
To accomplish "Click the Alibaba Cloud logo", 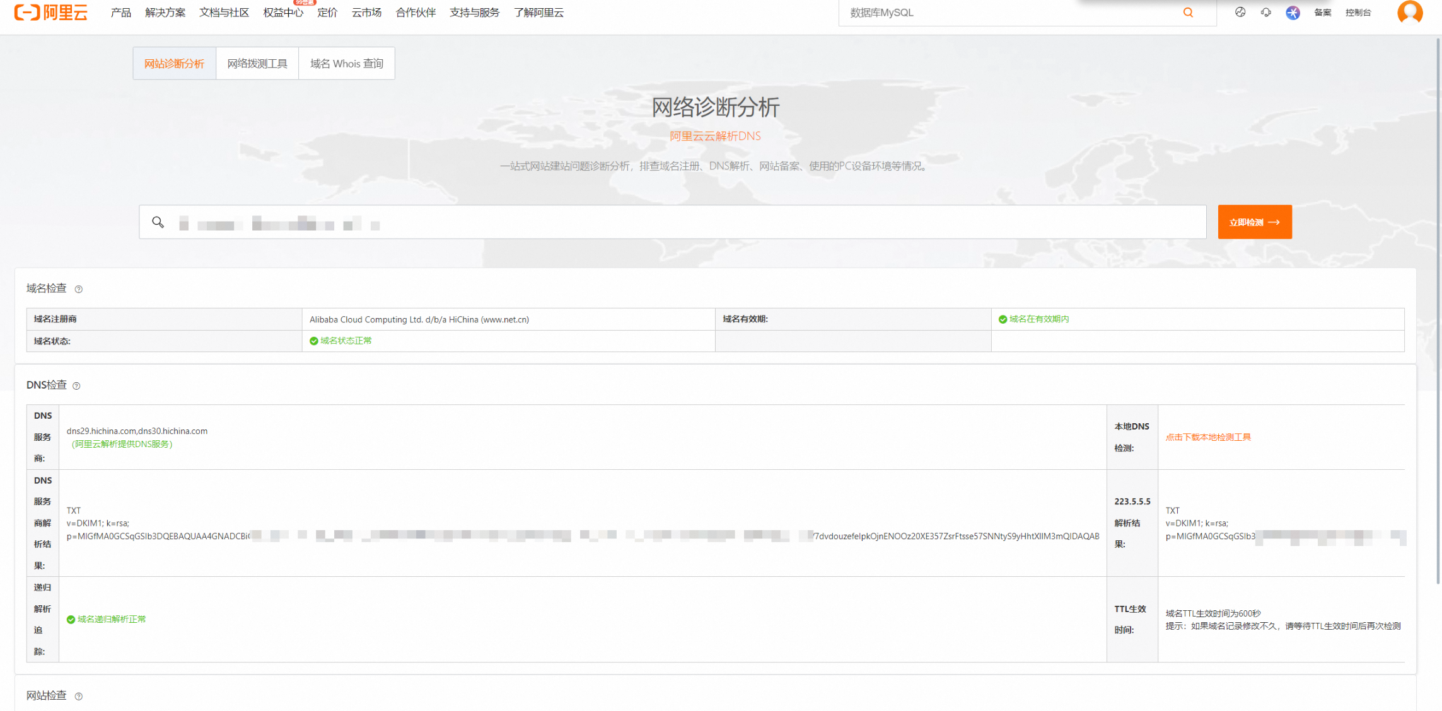I will [50, 13].
